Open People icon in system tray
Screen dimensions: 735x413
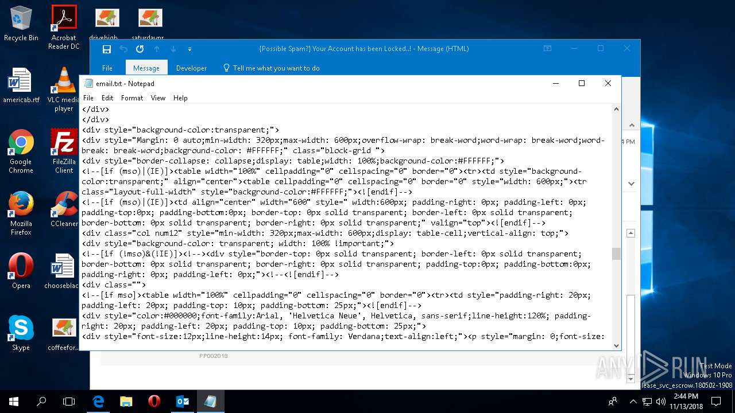coord(613,402)
